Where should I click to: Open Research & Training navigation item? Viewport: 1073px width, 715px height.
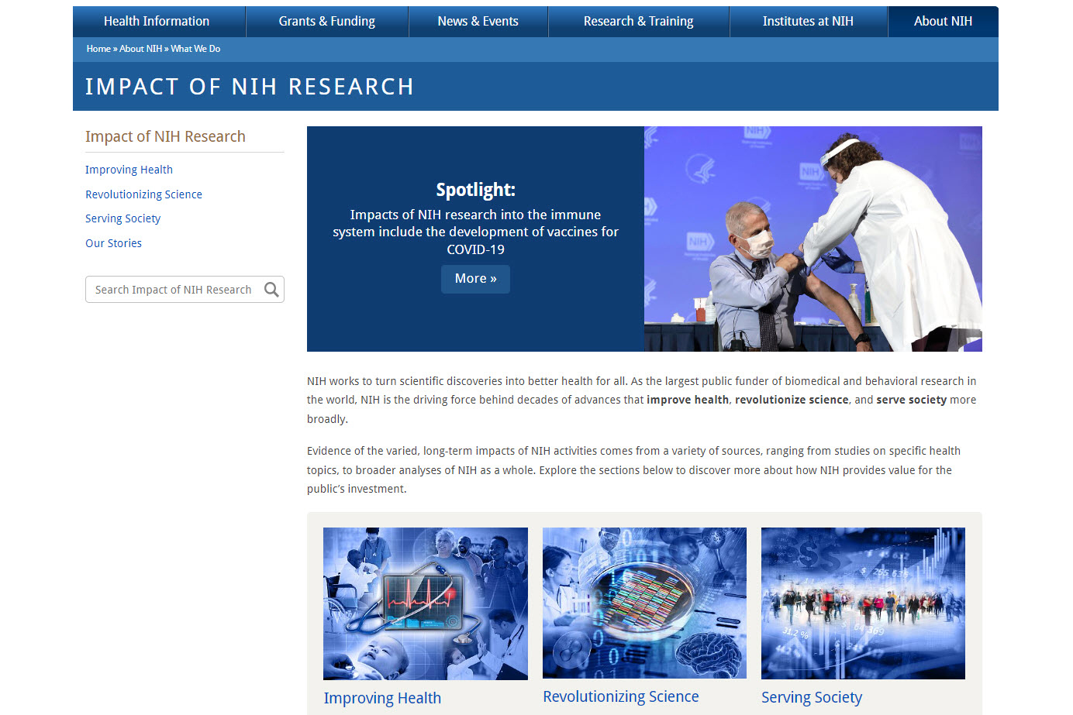(638, 21)
